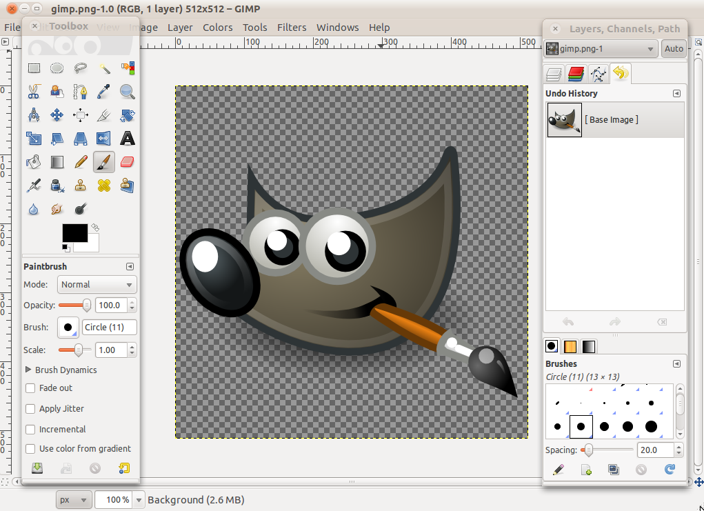
Task: Open the Colors menu
Action: pyautogui.click(x=217, y=28)
